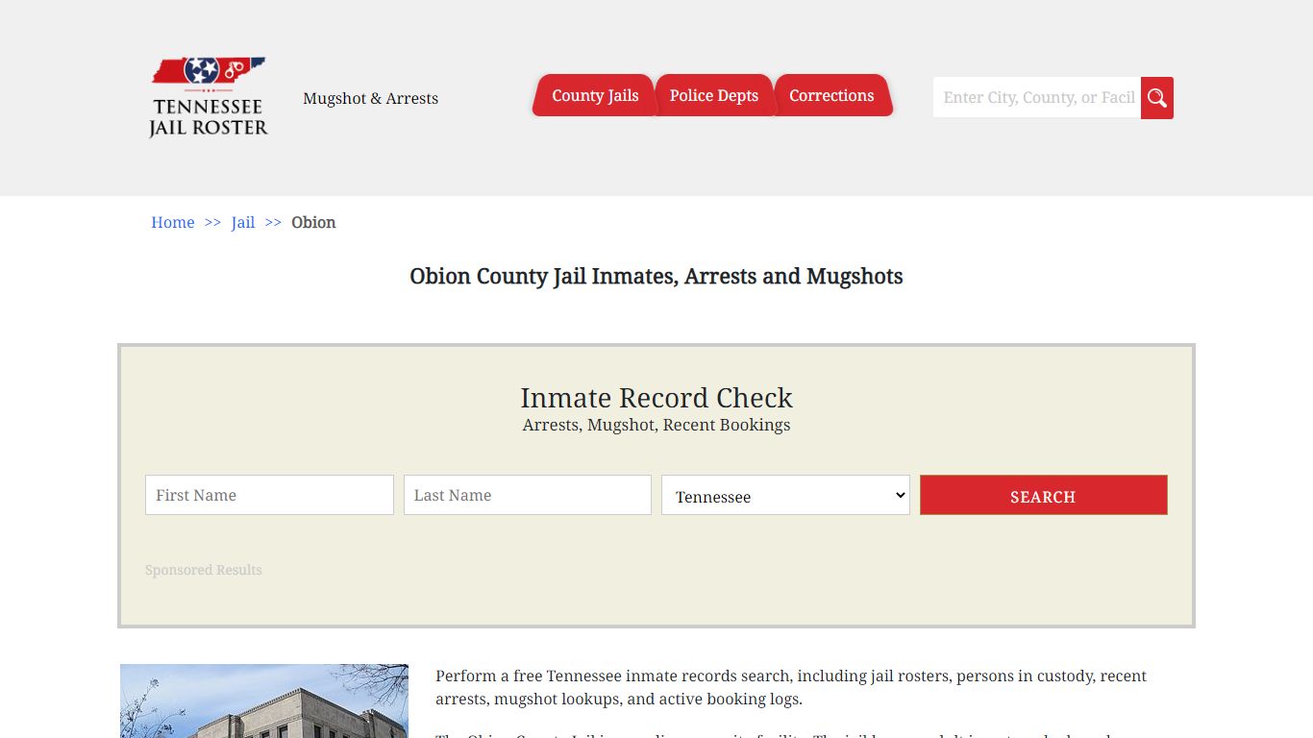
Task: Go to the Home breadcrumb link
Action: (x=173, y=222)
